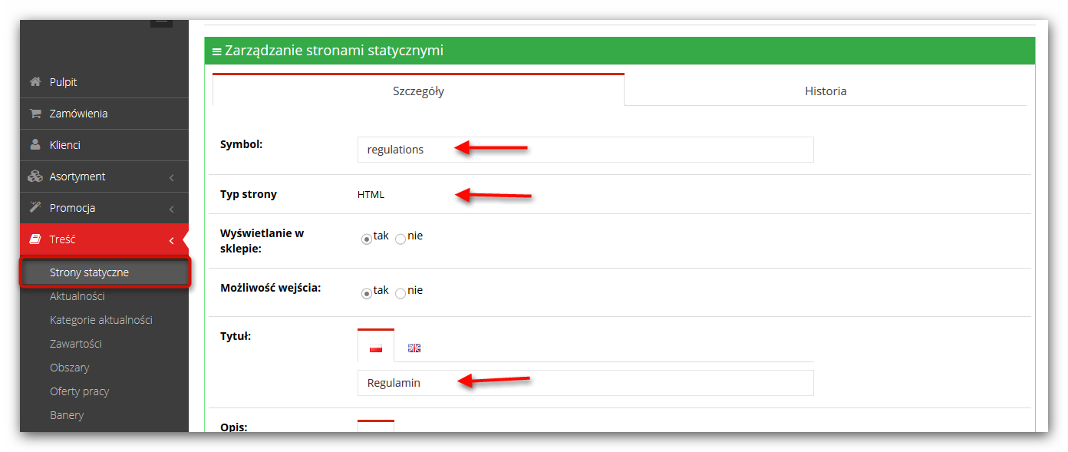The image size is (1068, 452).
Task: Set Wyświetlanie w sklepie to nie
Action: click(400, 239)
